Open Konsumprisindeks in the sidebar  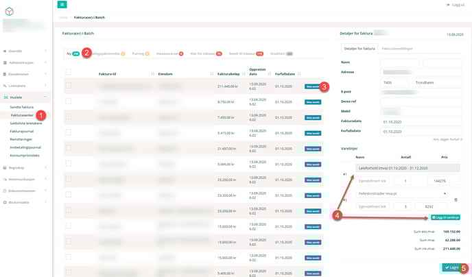pyautogui.click(x=25, y=156)
